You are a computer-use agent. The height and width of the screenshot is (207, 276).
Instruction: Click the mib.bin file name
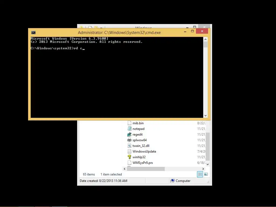point(138,123)
